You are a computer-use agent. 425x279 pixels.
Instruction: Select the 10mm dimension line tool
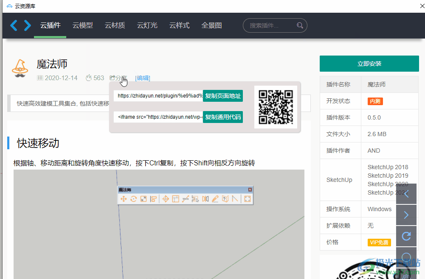(186, 199)
